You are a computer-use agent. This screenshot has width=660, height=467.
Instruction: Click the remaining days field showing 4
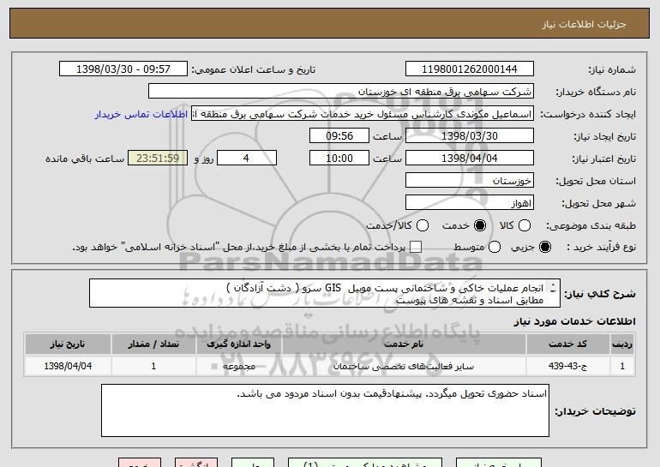coord(247,159)
